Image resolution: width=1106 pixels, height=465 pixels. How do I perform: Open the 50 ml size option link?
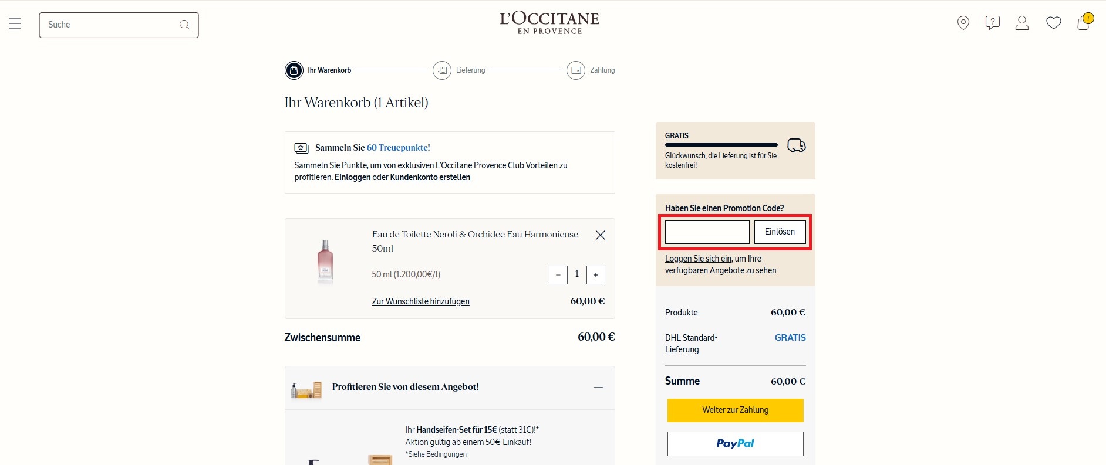[x=406, y=274]
